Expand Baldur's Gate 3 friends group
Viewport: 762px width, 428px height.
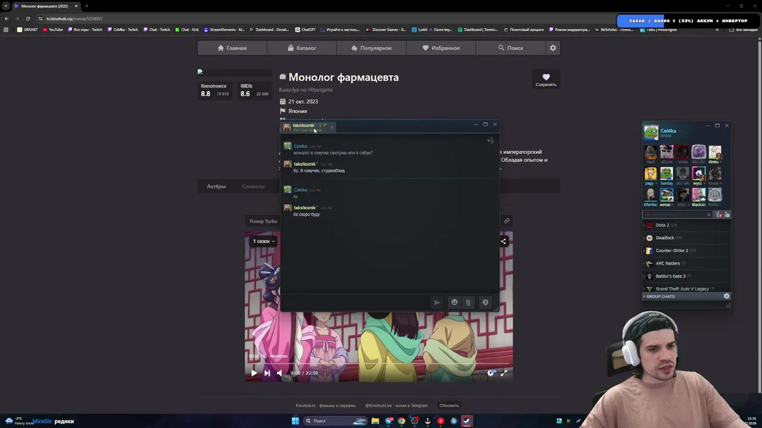pos(686,276)
